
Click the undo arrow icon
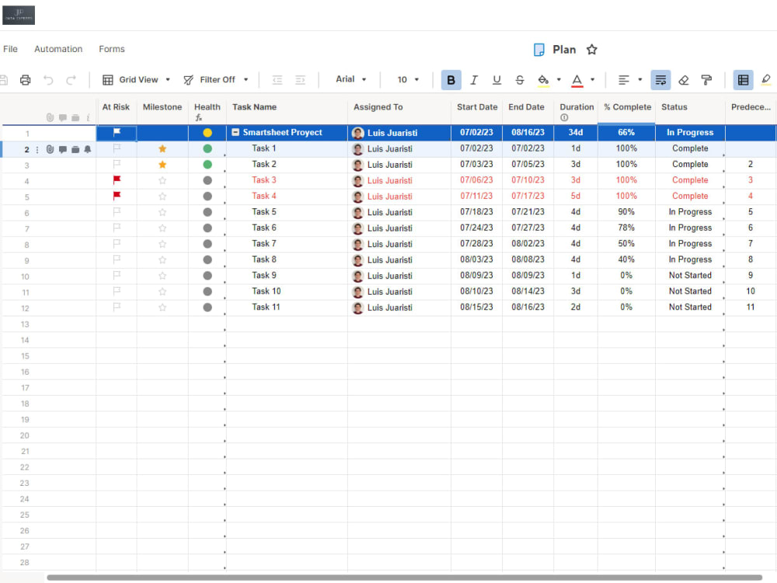[48, 79]
